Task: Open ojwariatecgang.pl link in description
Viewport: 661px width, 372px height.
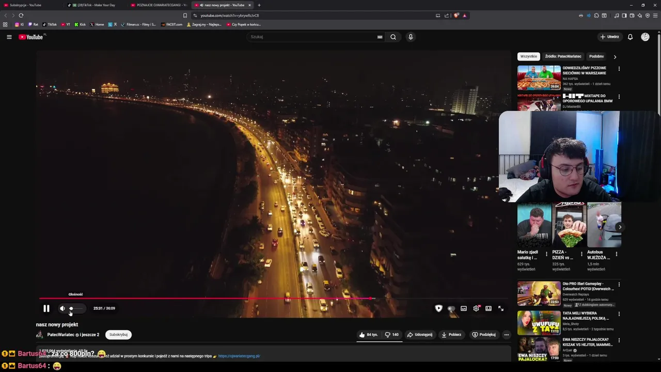Action: 239,356
